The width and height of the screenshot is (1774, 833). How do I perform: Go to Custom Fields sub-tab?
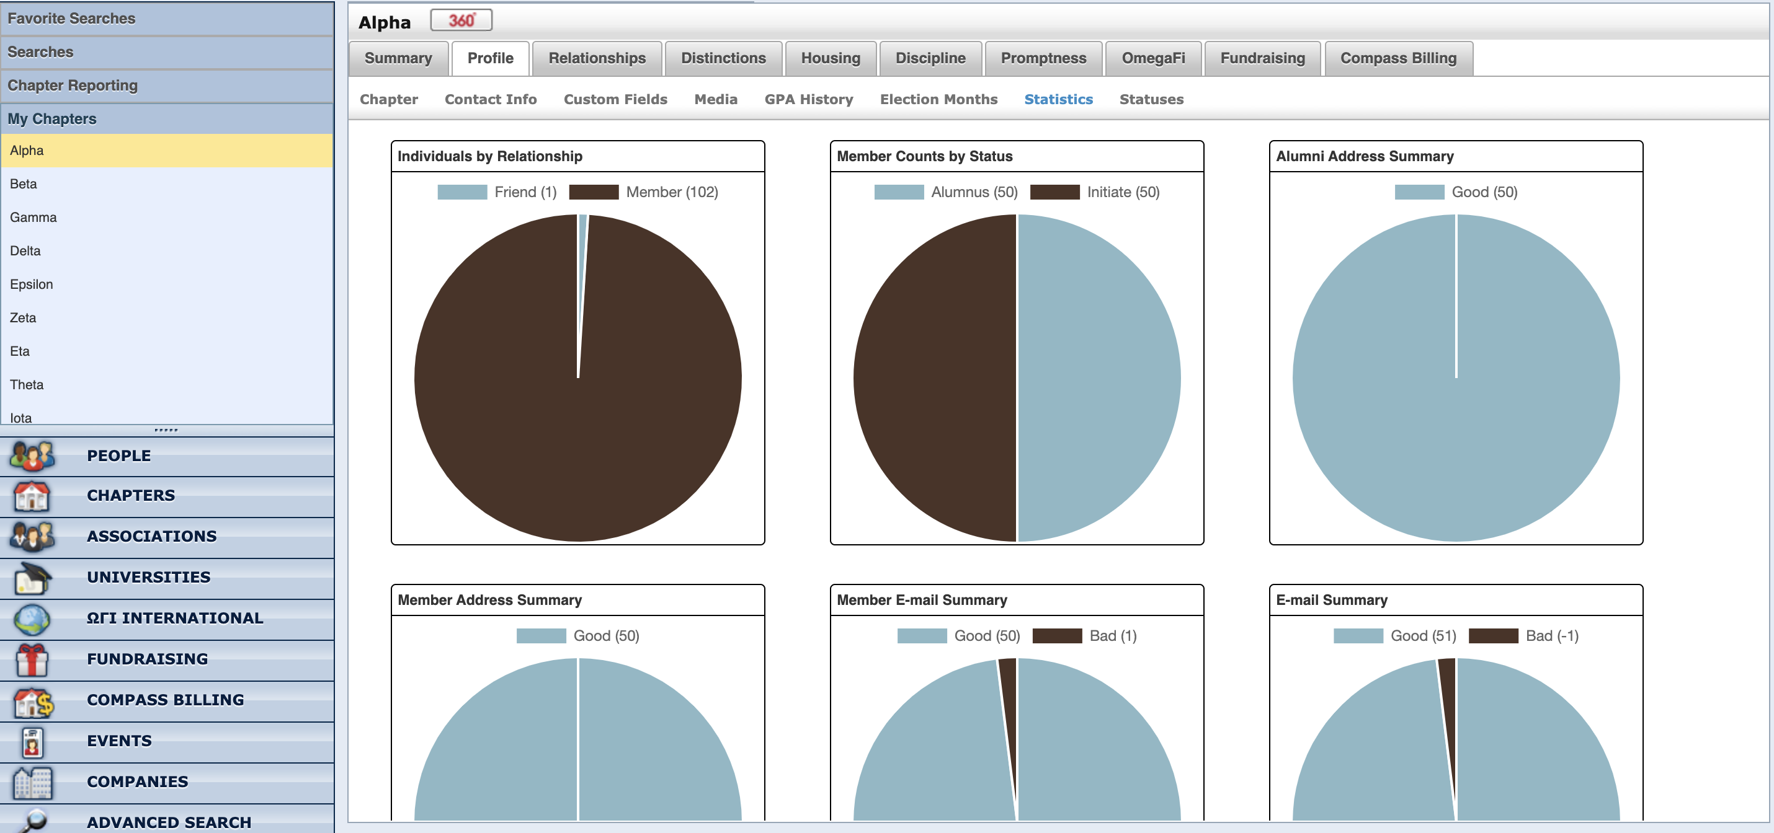coord(616,99)
